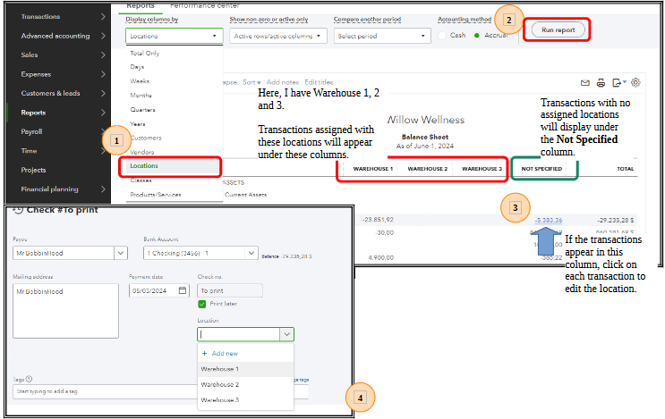Click Edit titles in report toolbar
Image resolution: width=665 pixels, height=419 pixels.
tap(319, 82)
